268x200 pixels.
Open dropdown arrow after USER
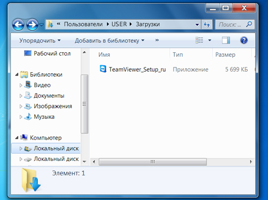point(131,24)
